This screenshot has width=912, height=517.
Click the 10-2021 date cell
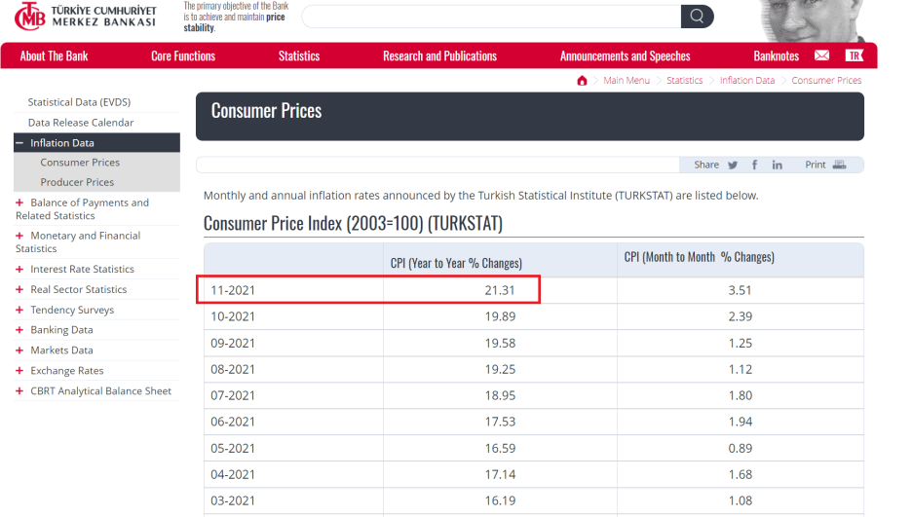(x=233, y=316)
